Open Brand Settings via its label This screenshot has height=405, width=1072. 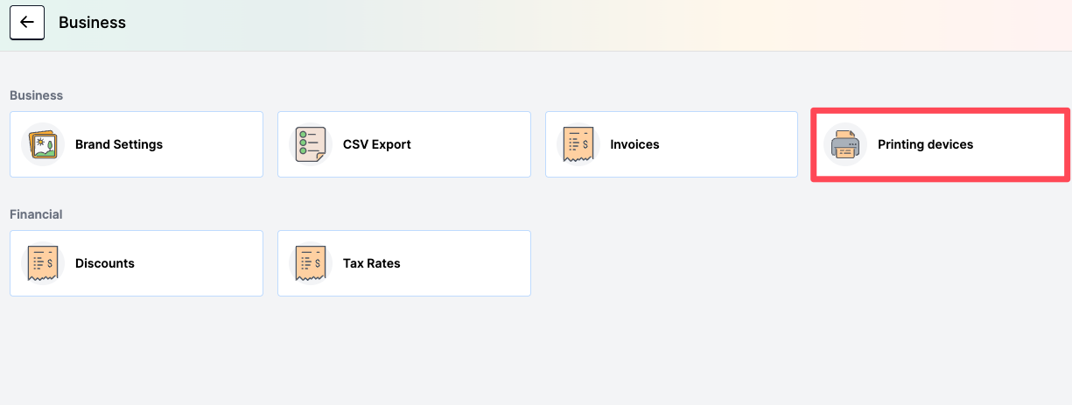(x=119, y=144)
